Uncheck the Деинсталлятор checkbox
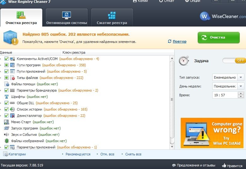Image resolution: width=246 pixels, height=169 pixels. [6, 116]
